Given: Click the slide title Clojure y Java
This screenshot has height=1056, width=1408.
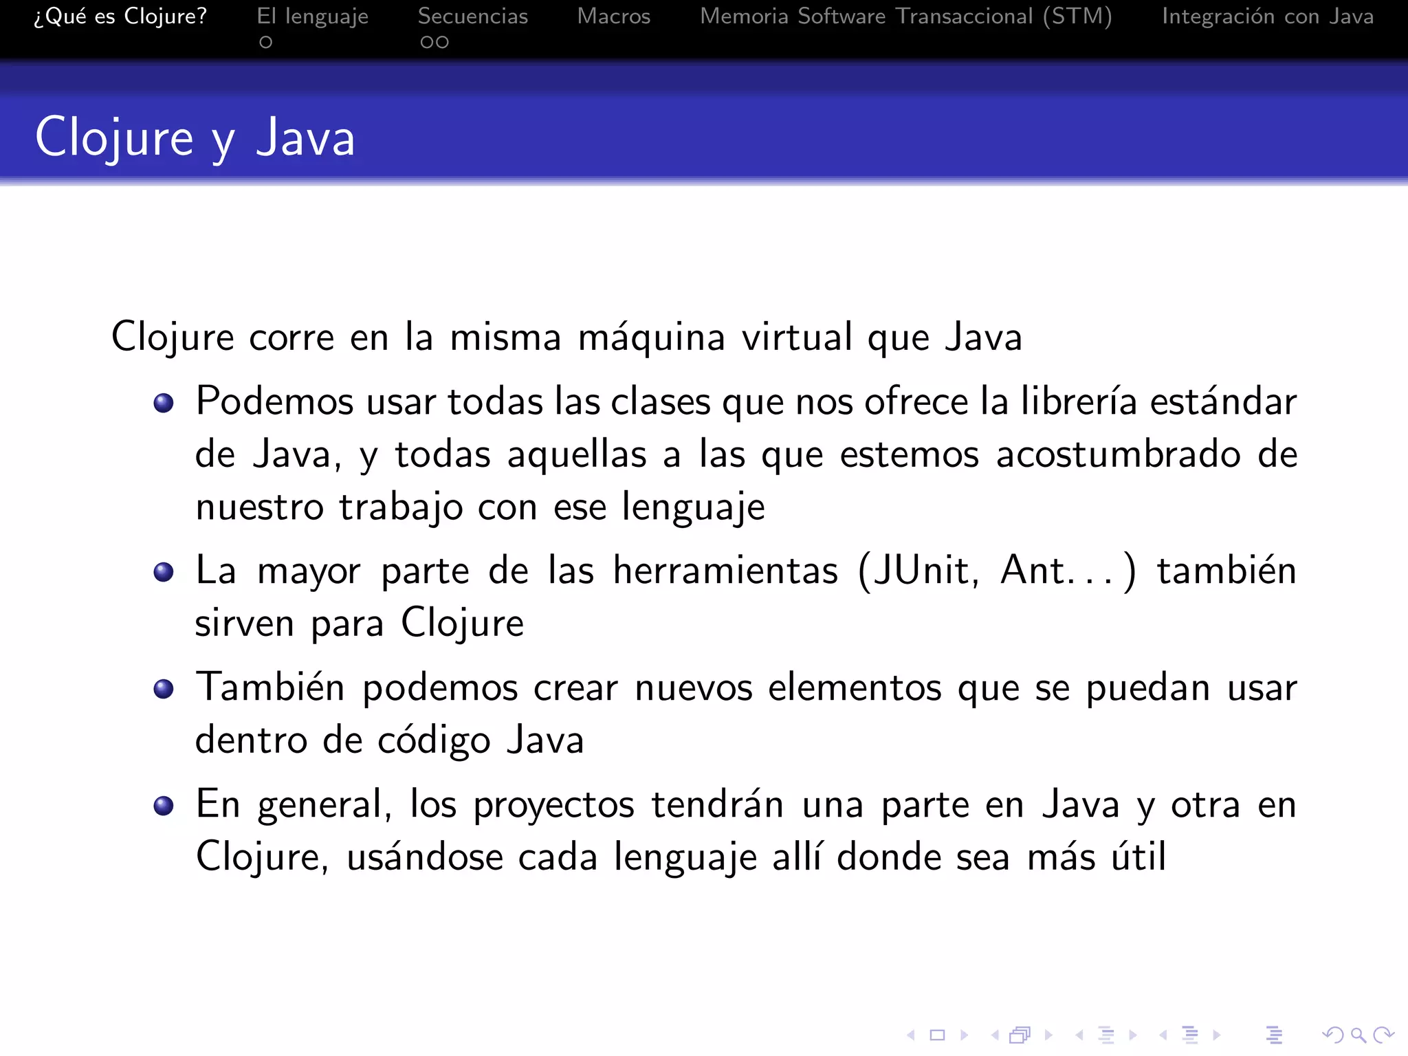Looking at the screenshot, I should point(195,138).
